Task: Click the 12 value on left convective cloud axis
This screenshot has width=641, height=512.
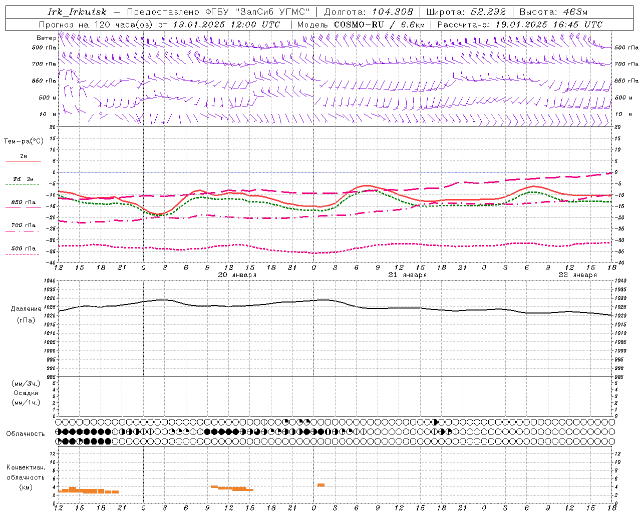Action: (52, 454)
